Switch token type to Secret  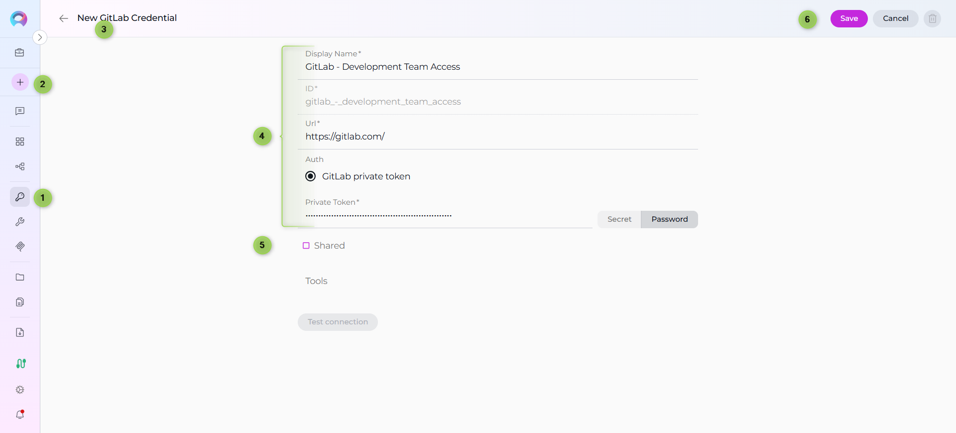point(619,219)
